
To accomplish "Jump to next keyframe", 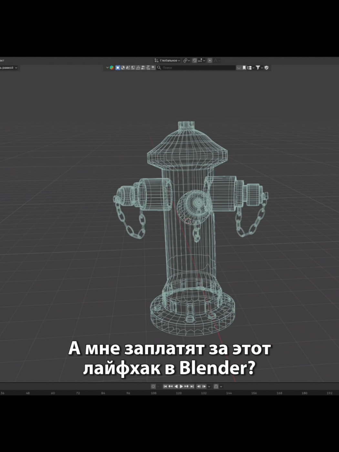I will 186,386.
